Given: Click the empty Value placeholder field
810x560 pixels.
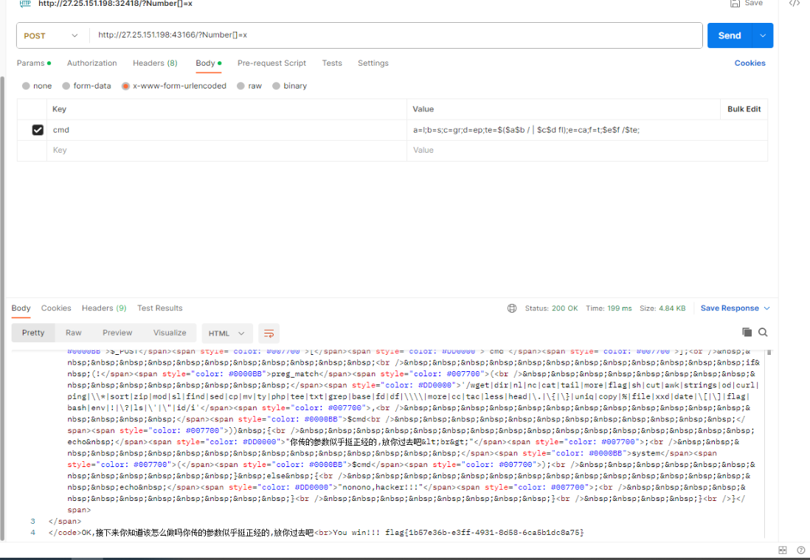Looking at the screenshot, I should (586, 151).
